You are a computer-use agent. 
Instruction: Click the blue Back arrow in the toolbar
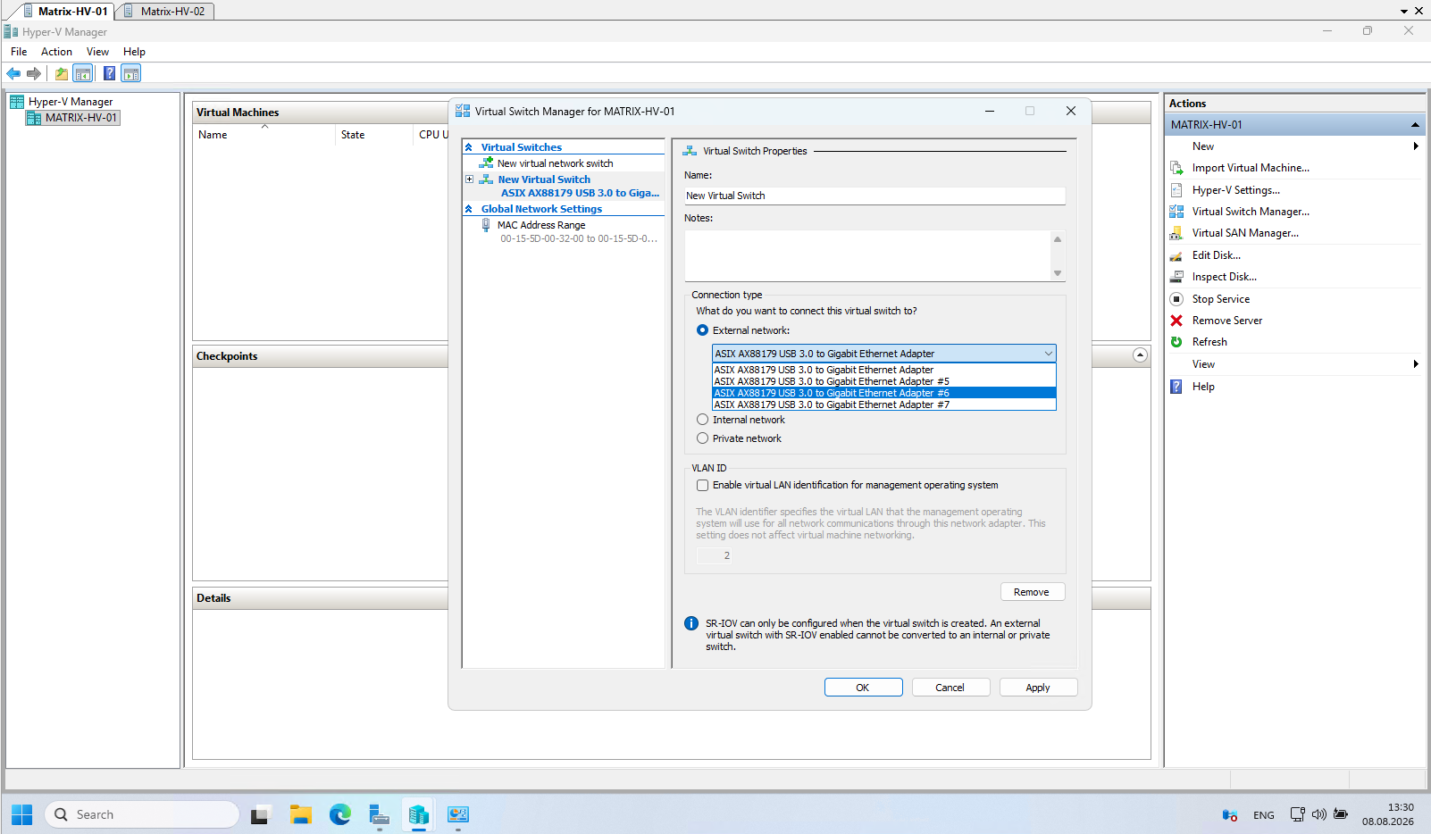tap(13, 73)
